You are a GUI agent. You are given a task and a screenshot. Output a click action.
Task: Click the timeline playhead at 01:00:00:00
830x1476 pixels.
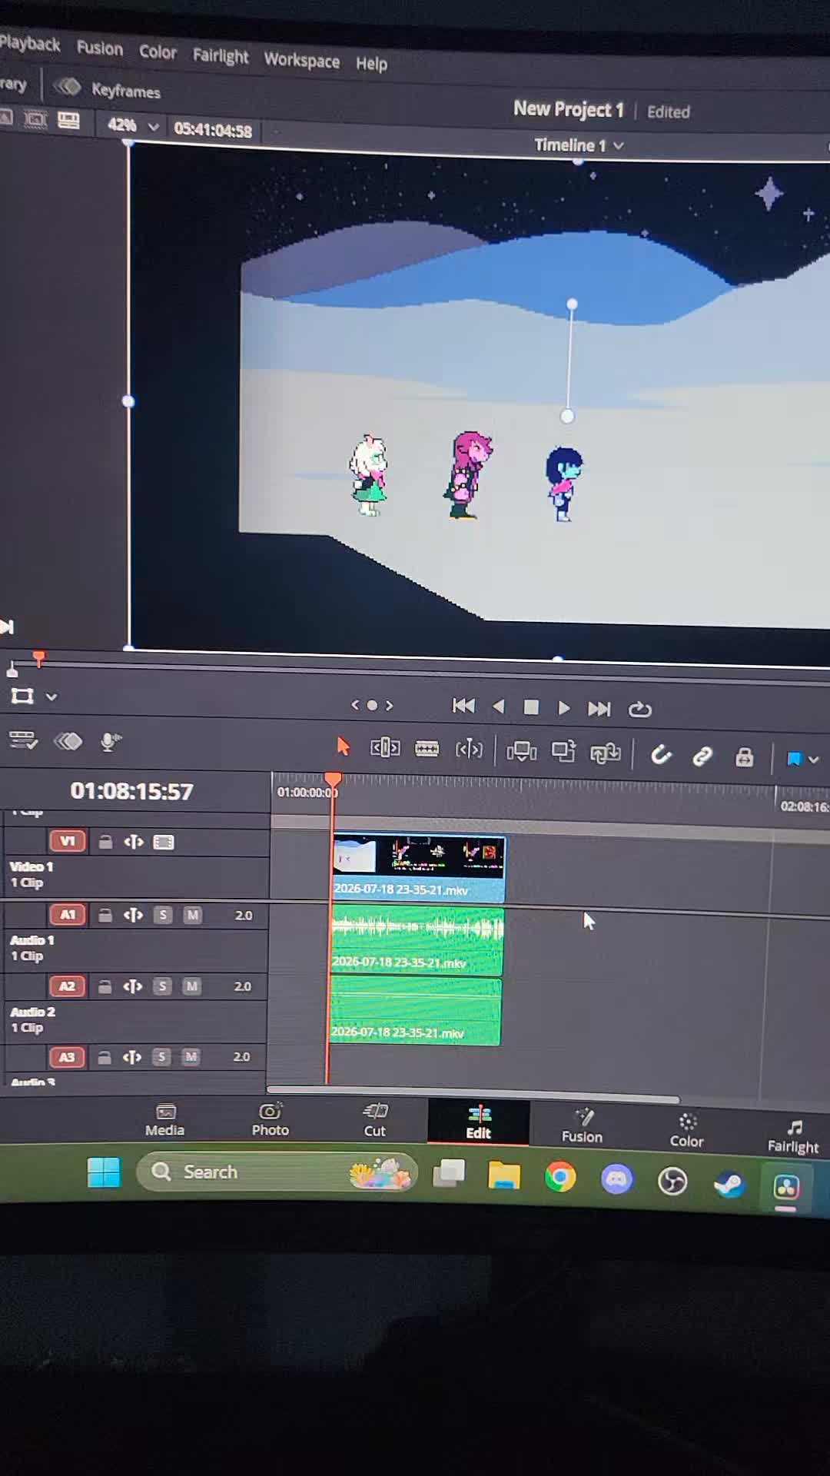(x=333, y=780)
